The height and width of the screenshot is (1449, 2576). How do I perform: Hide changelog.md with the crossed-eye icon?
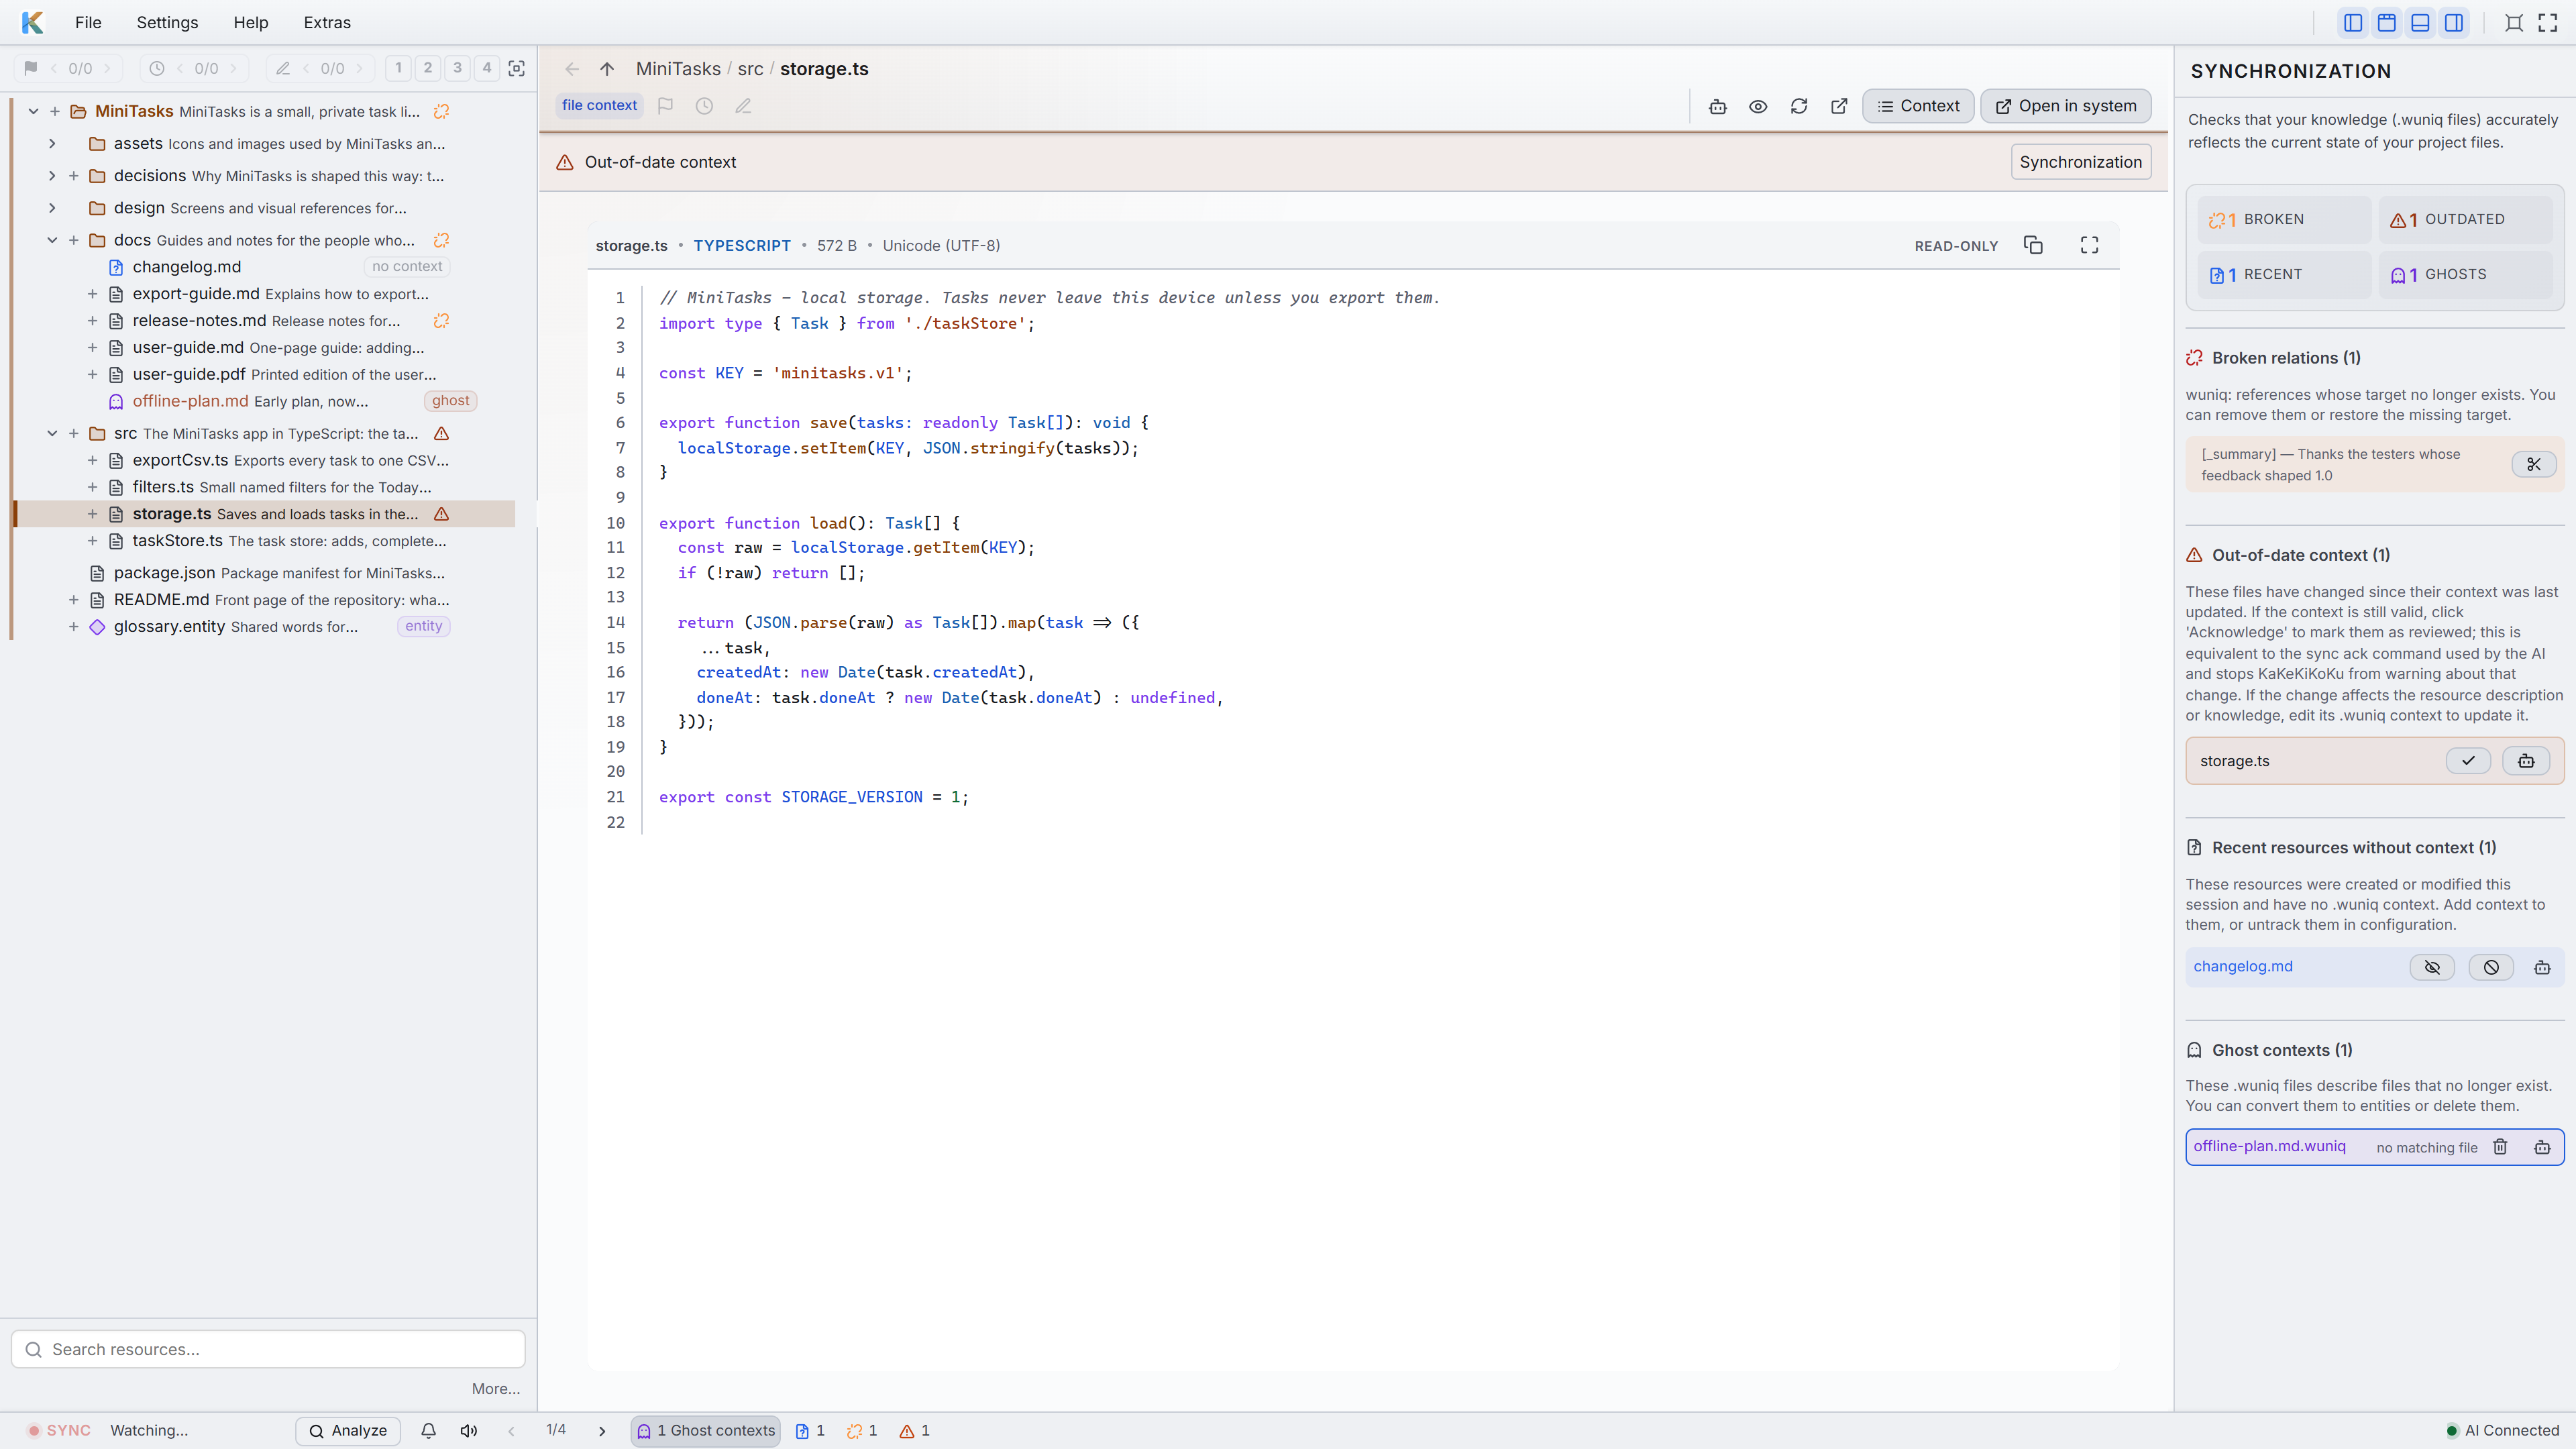(2432, 967)
